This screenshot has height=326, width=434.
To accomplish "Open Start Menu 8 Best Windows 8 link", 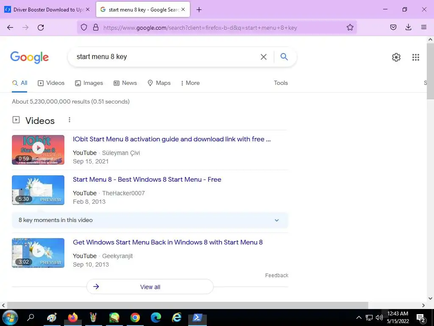I will (147, 180).
